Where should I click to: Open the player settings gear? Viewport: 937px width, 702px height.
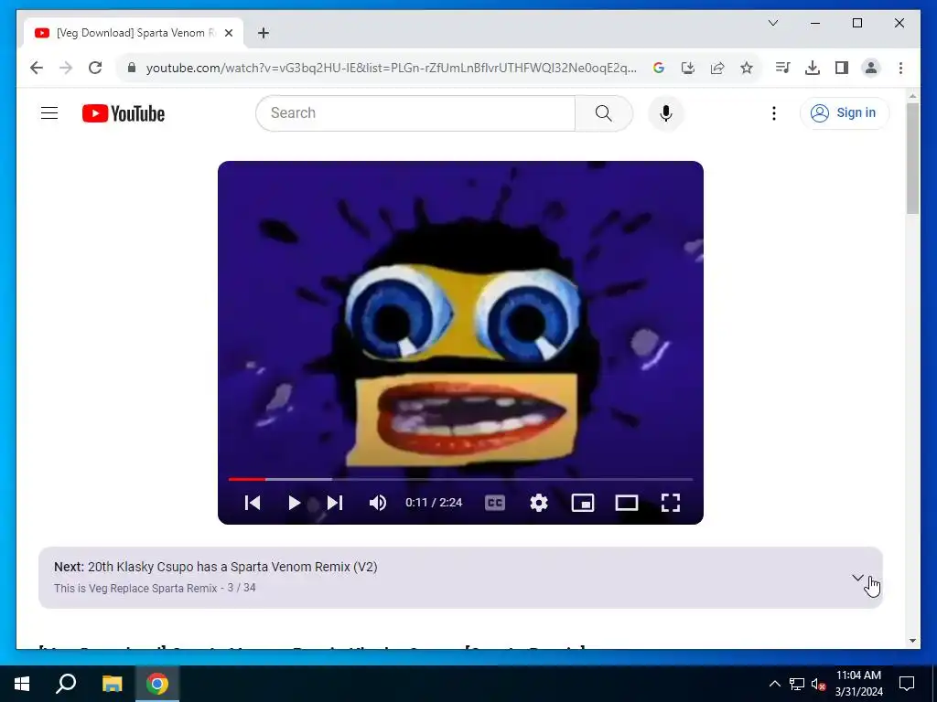click(539, 503)
